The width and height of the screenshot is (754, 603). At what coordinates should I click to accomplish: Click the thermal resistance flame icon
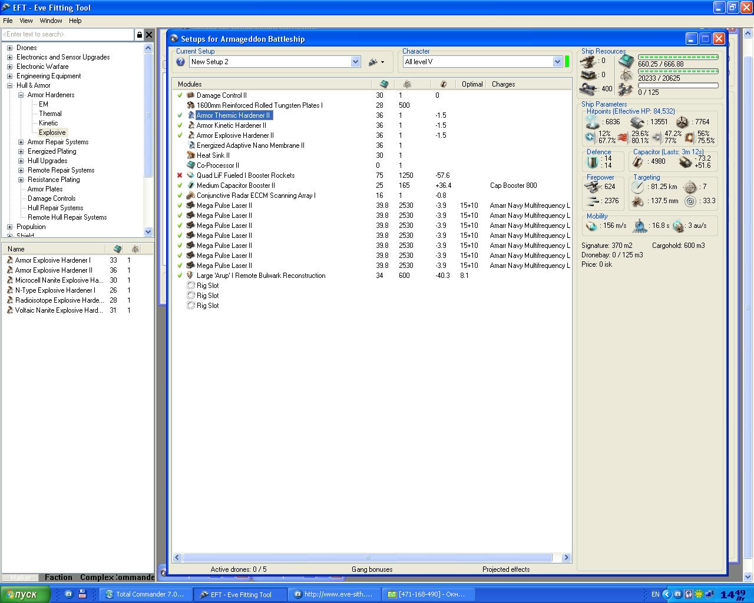pyautogui.click(x=623, y=137)
